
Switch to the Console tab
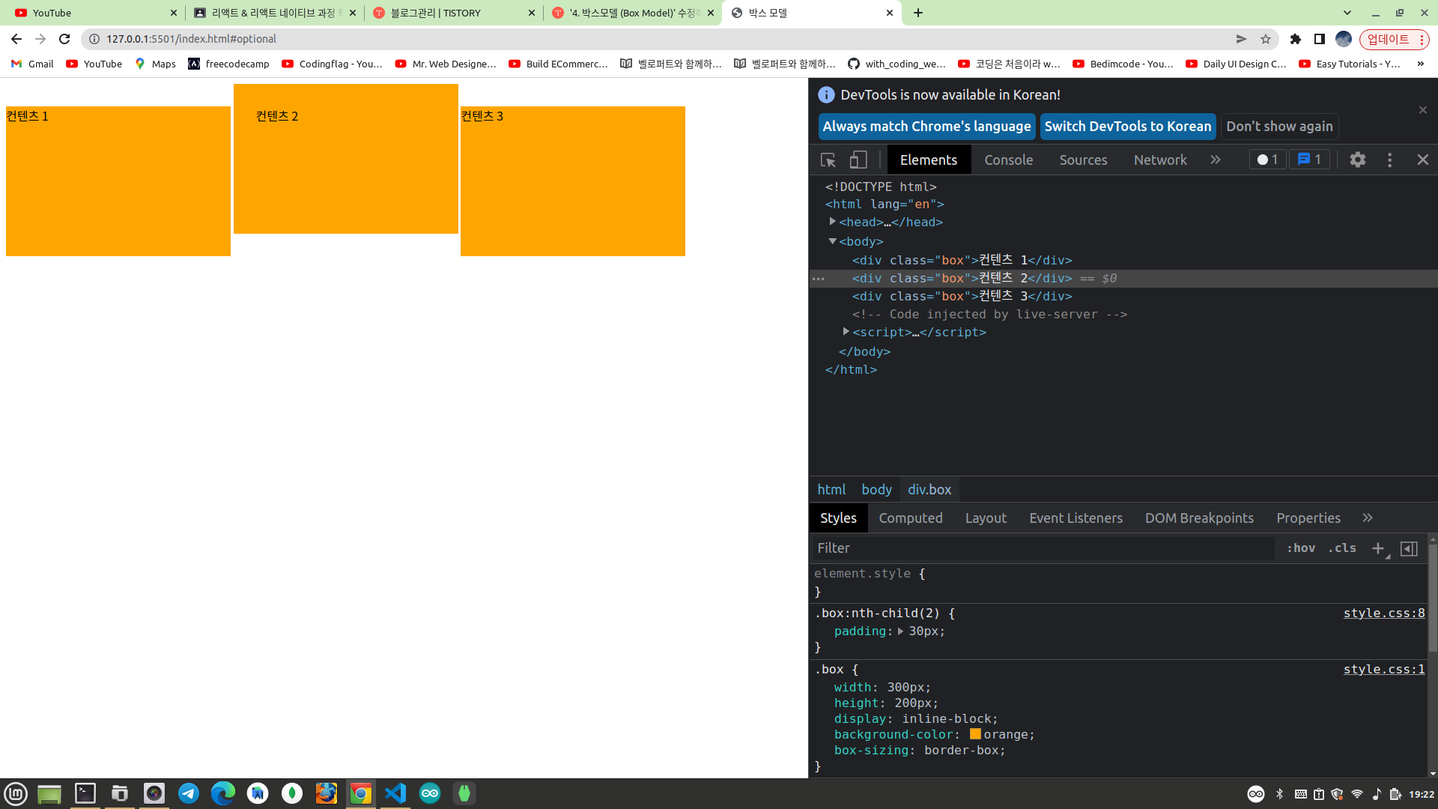click(x=1008, y=160)
